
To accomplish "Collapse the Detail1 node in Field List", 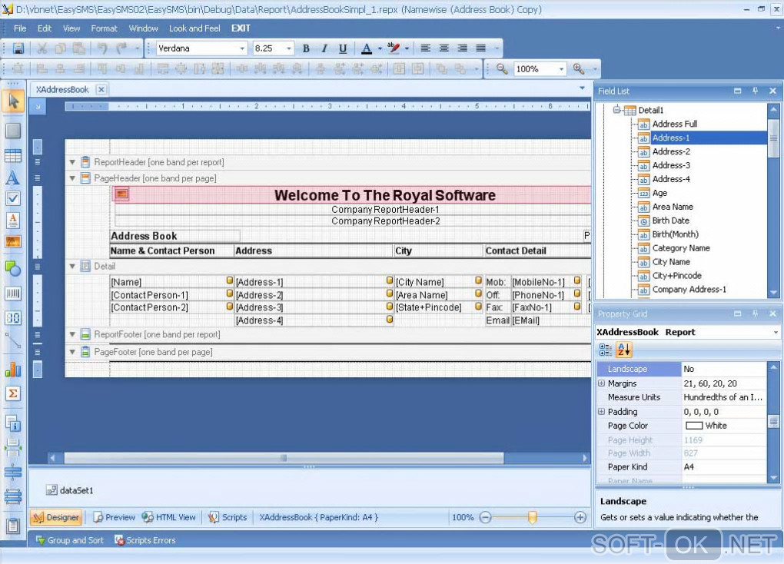I will tap(617, 110).
